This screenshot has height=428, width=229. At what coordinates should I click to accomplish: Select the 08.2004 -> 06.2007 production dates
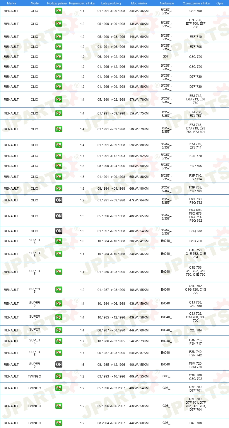(111, 423)
